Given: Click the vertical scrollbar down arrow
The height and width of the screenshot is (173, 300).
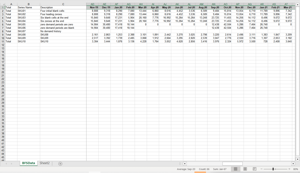Looking at the screenshot, I should click(x=297, y=159).
